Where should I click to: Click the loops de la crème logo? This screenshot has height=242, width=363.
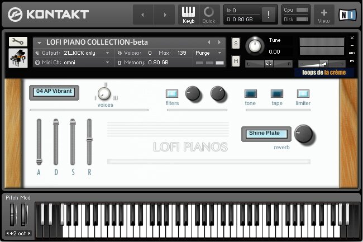click(x=324, y=73)
